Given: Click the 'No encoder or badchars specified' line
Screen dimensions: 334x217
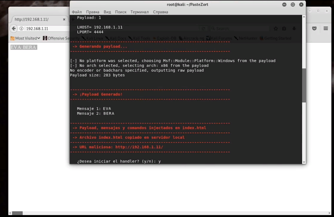Looking at the screenshot, I should (x=137, y=70).
